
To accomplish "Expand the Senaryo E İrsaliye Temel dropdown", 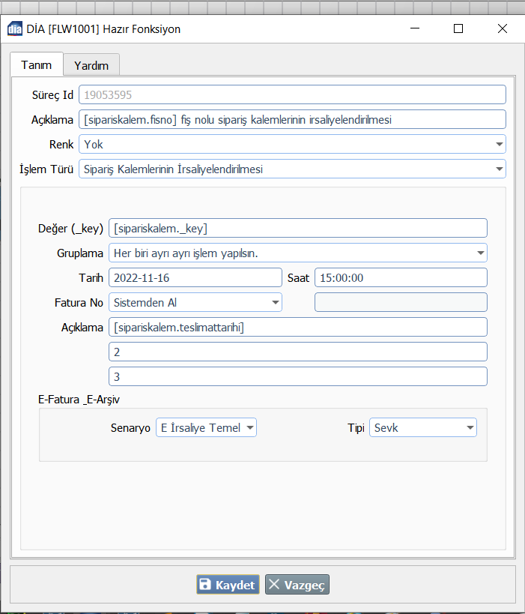I will pyautogui.click(x=206, y=427).
